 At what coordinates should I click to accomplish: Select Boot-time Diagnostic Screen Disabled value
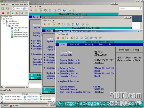point(99,92)
